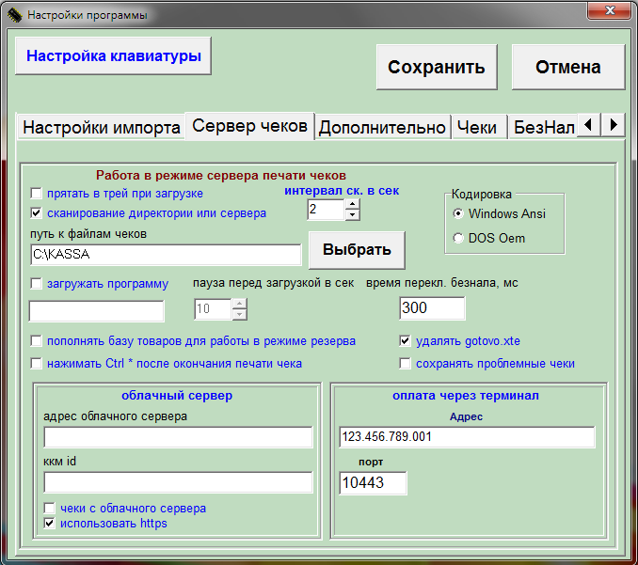Viewport: 638px width, 565px height.
Task: Click the 'интервал ск. в сек' label
Action: 342,191
